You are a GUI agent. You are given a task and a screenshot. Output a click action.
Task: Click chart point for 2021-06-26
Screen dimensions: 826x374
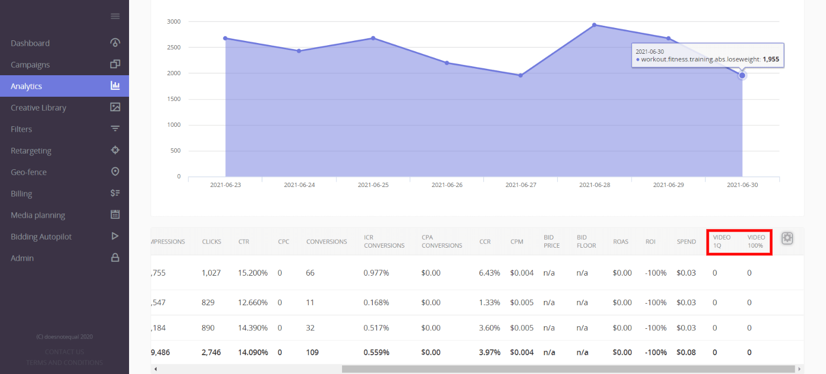[x=447, y=63]
